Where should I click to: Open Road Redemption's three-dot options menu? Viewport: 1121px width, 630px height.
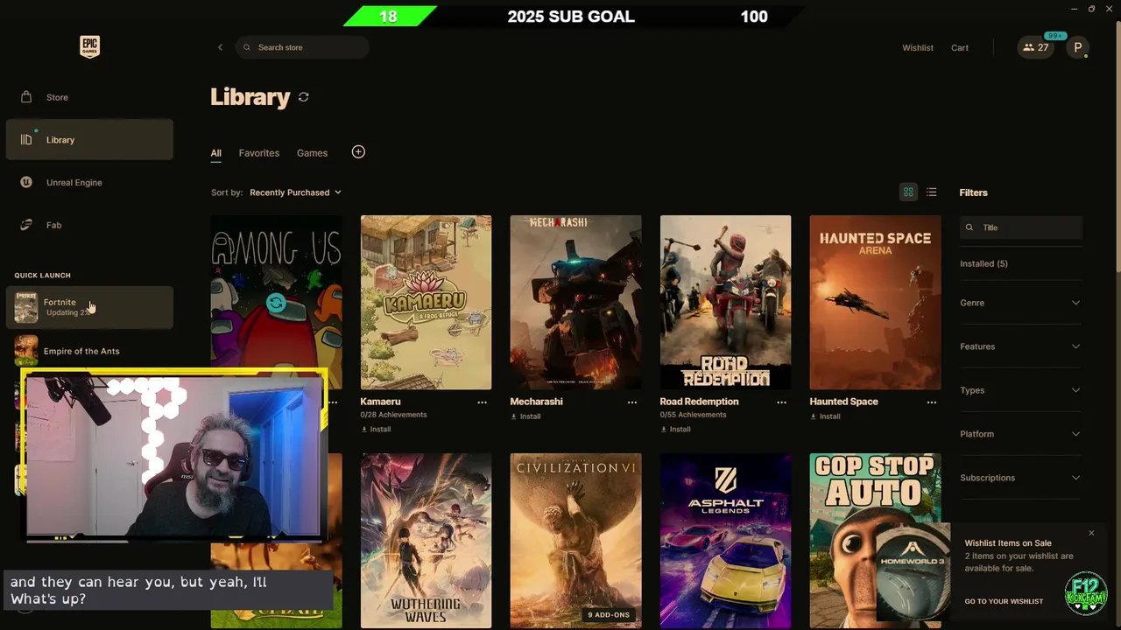(781, 402)
